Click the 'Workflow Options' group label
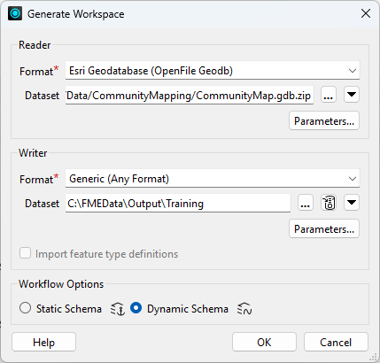Viewport: 380px width, 363px height. coord(61,284)
